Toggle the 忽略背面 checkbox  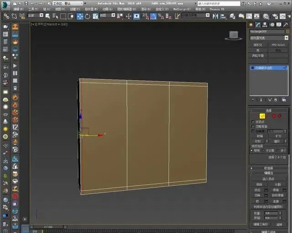pyautogui.click(x=253, y=127)
